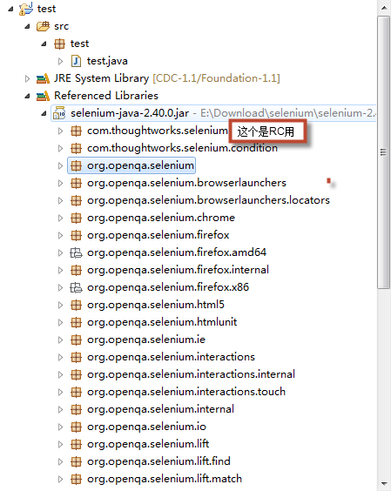Expand the org.openqa.selenium.htmlunit package
The image size is (391, 491).
click(60, 322)
